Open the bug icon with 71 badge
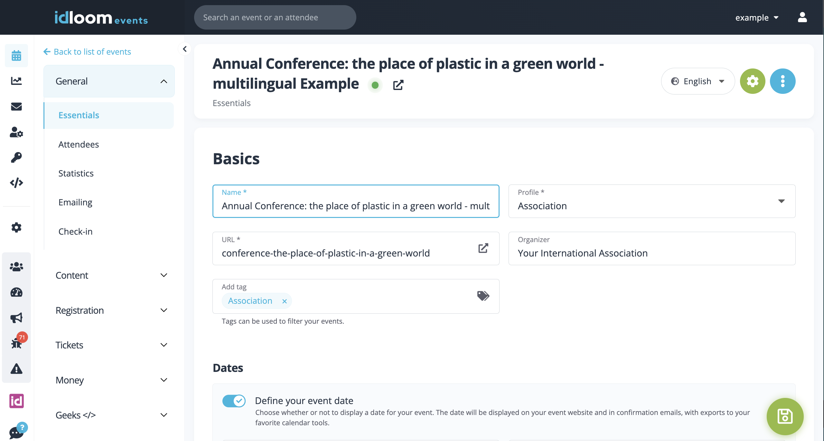 tap(16, 343)
